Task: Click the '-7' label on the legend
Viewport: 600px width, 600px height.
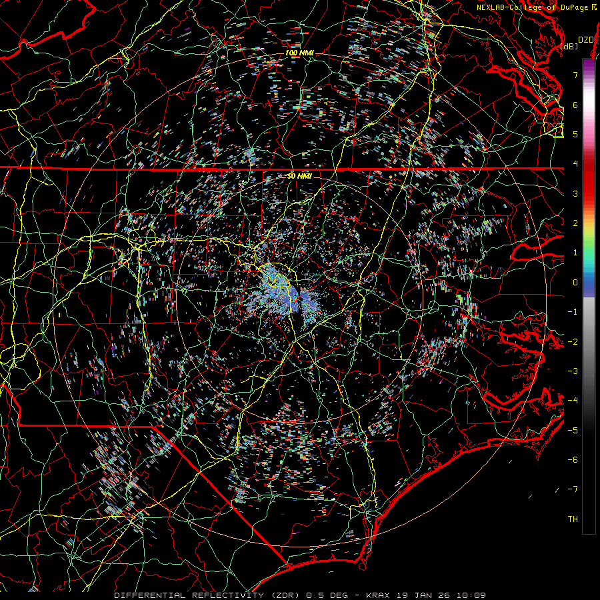Action: pos(573,489)
